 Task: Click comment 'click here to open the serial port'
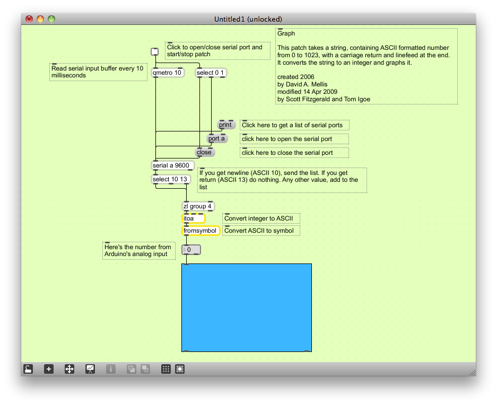(294, 139)
